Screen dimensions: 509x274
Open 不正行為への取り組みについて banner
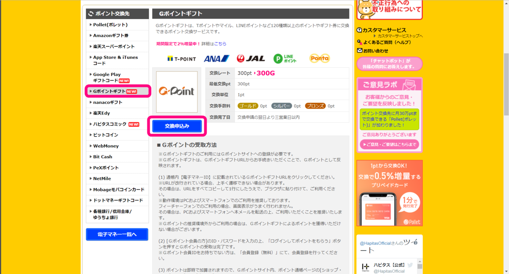pos(389,9)
